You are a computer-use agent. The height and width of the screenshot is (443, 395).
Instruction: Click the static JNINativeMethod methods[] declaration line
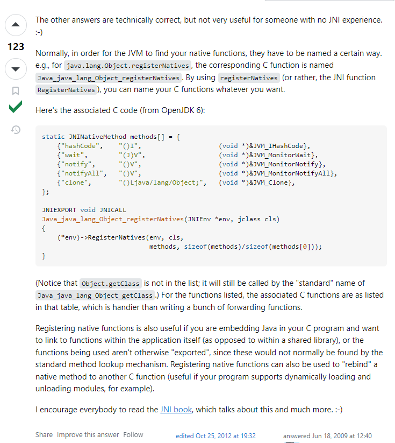coord(111,137)
